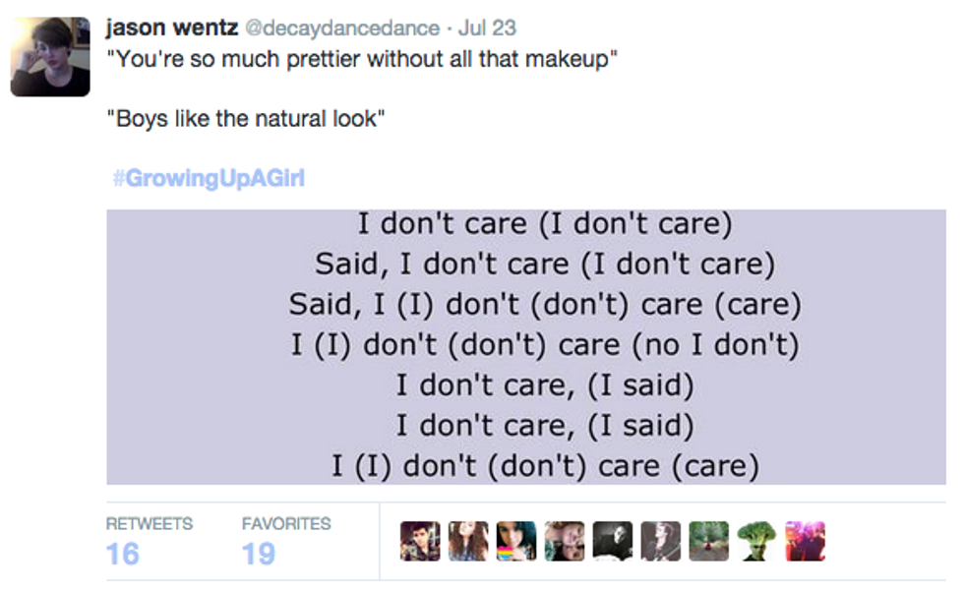Open the broccoli head avatar
The width and height of the screenshot is (964, 592).
point(757,541)
